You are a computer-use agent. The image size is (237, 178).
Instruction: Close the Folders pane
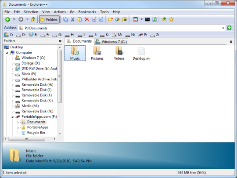[60, 41]
